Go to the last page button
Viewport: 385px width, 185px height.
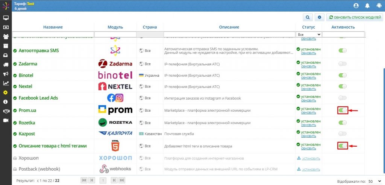[x=121, y=180]
